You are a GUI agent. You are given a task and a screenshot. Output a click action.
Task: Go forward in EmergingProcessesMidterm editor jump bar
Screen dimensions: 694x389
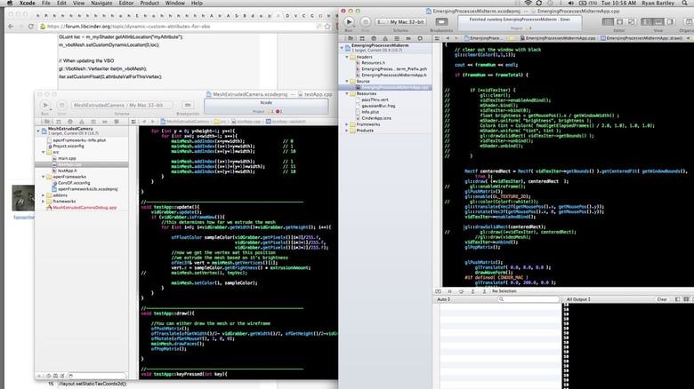pyautogui.click(x=456, y=38)
